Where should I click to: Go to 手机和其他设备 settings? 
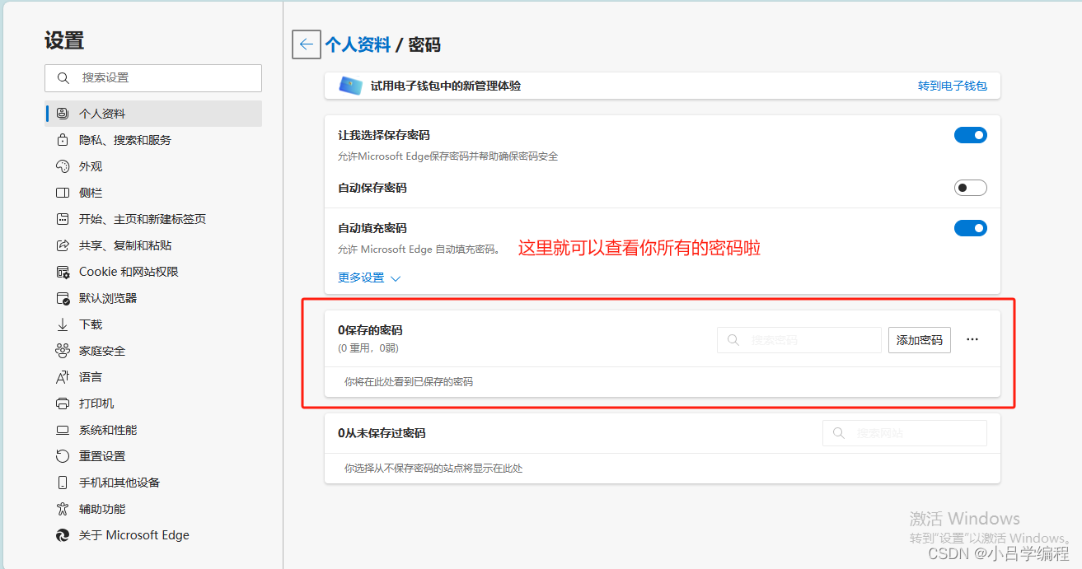tap(154, 483)
